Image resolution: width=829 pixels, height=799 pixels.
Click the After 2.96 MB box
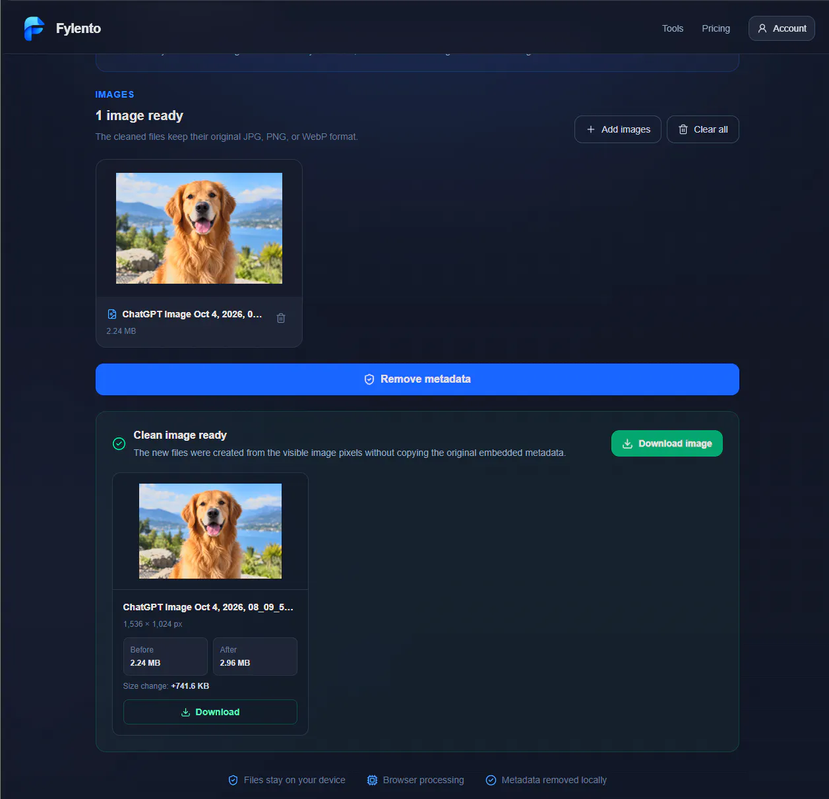(x=255, y=656)
